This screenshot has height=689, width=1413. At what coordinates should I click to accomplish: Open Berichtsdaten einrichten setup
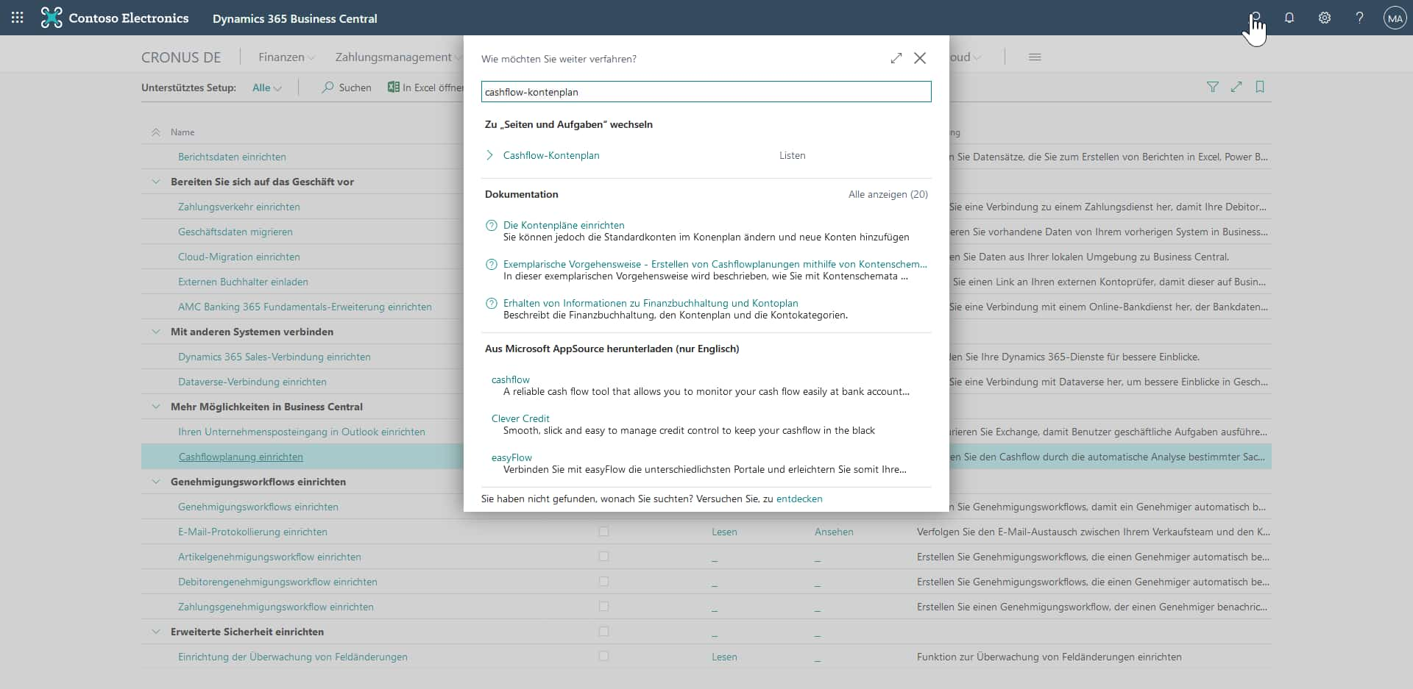(x=232, y=157)
